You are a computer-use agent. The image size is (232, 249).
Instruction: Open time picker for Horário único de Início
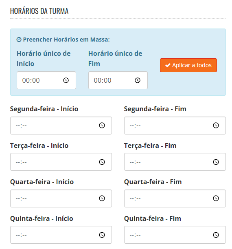tap(66, 80)
